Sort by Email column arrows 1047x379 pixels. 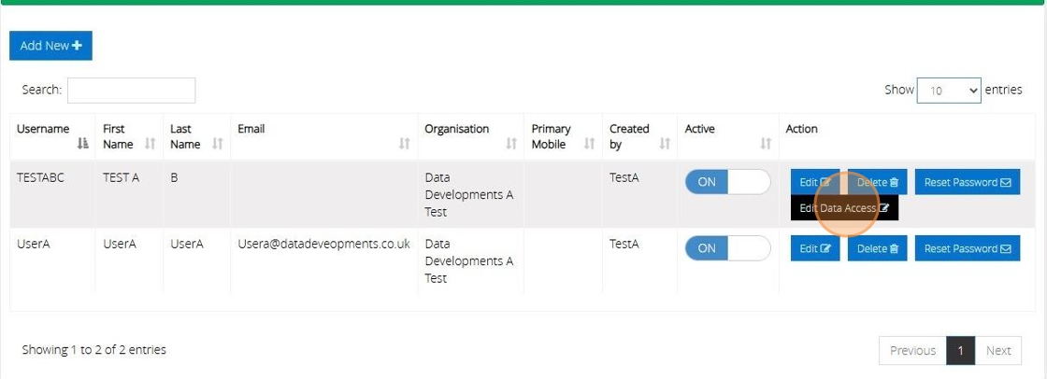click(x=404, y=144)
